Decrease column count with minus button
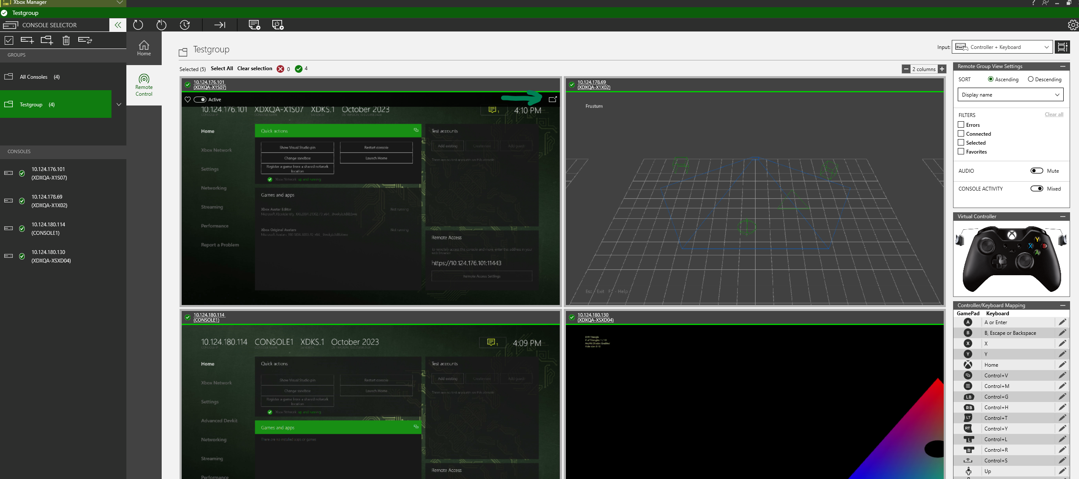 pyautogui.click(x=906, y=69)
